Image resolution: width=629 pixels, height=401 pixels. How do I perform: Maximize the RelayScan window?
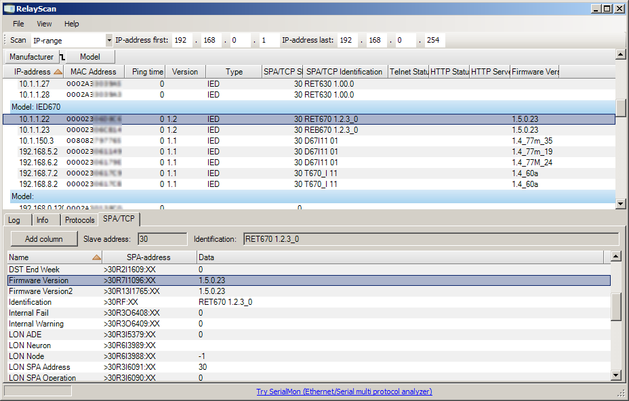[x=607, y=9]
